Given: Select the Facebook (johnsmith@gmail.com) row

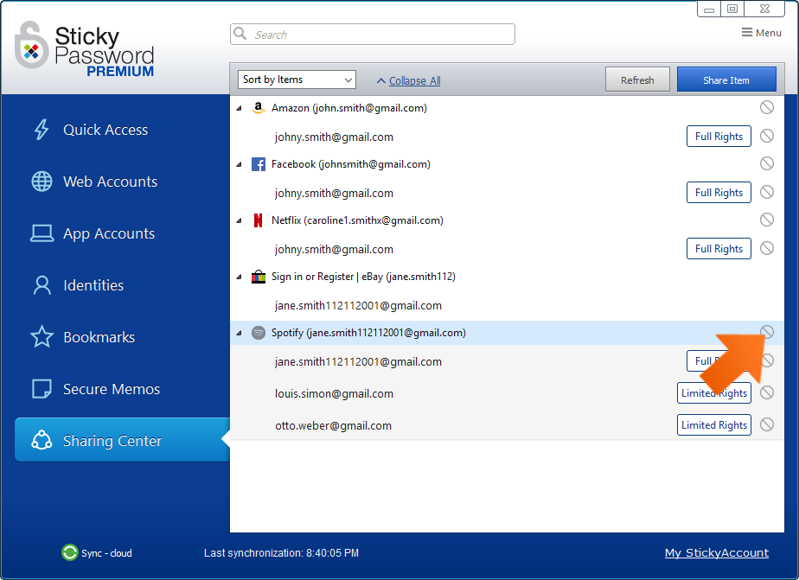Looking at the screenshot, I should tap(507, 164).
